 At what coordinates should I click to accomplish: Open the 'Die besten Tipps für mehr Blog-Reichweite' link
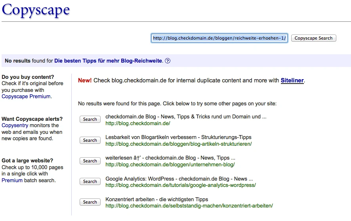(108, 61)
